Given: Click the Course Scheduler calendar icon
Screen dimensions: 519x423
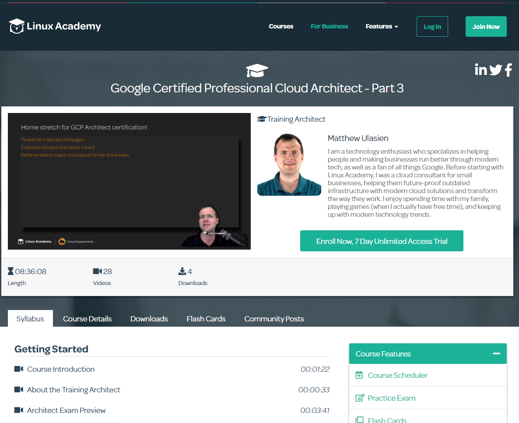Looking at the screenshot, I should tap(359, 375).
